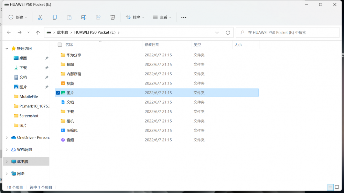Click HUAWEI P50 Pocket (E:) breadcrumb

[x=95, y=32]
